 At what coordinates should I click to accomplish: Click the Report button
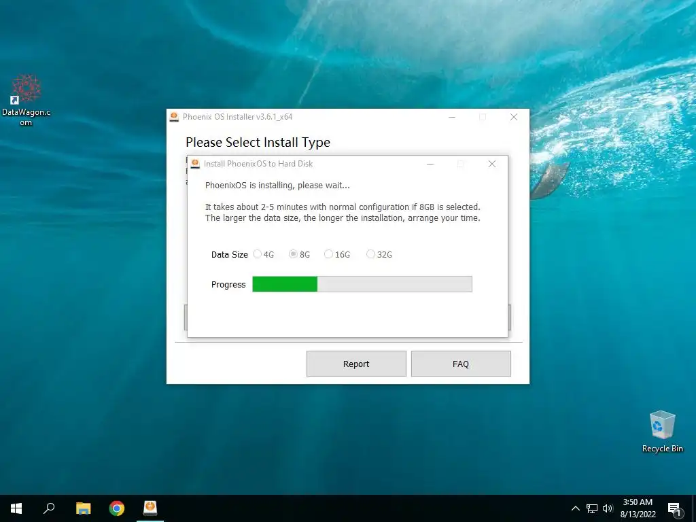(356, 364)
